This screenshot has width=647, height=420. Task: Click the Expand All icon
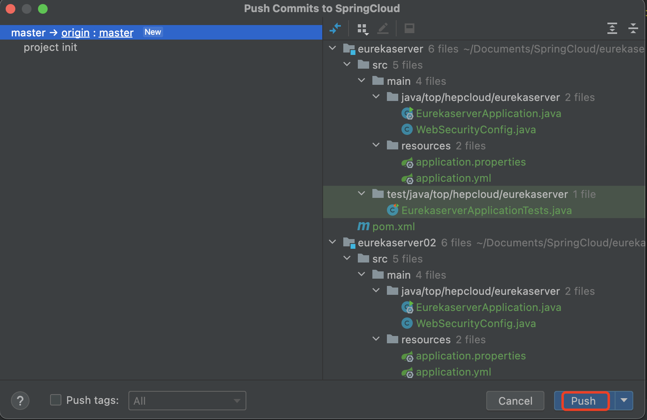[612, 28]
